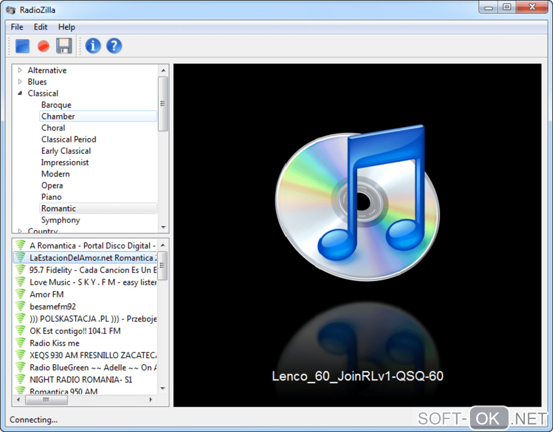Open the Edit menu
Viewport: 553px width, 432px height.
(x=41, y=27)
